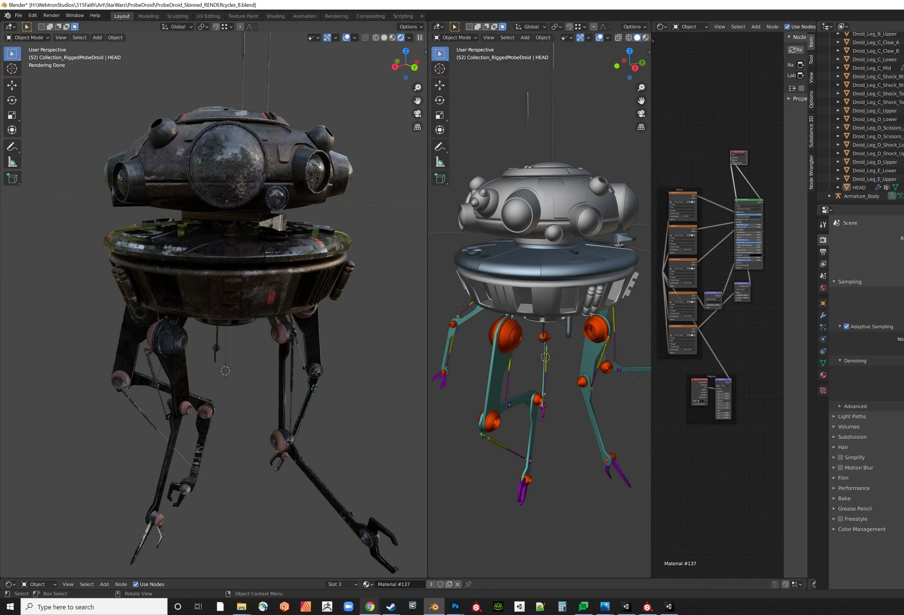Open the Object Mode dropdown in left viewport
Image resolution: width=904 pixels, height=615 pixels.
(x=28, y=38)
